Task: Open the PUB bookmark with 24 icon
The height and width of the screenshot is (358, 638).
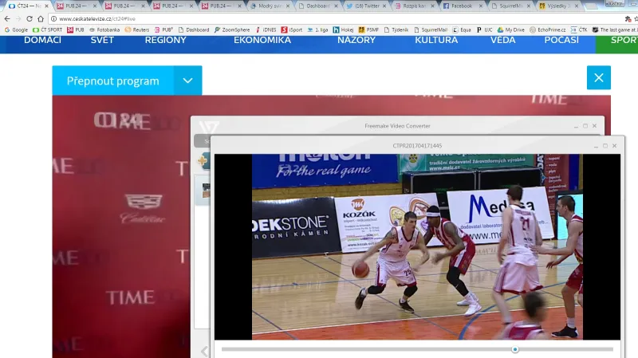Action: point(76,30)
